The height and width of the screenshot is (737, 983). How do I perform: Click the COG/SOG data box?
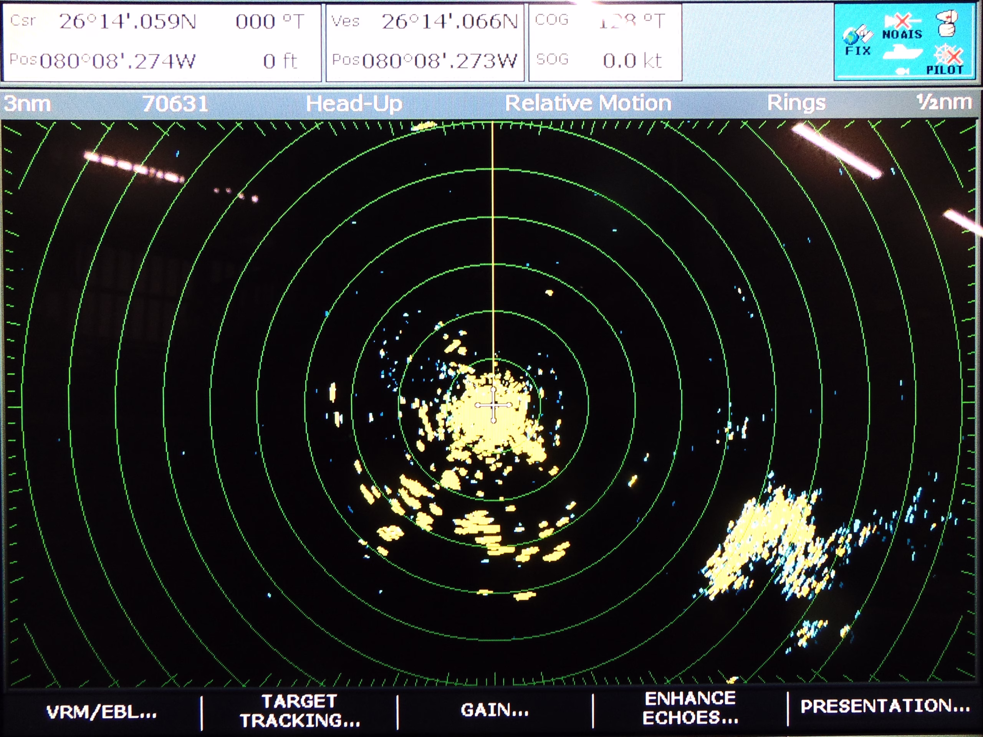pyautogui.click(x=605, y=42)
